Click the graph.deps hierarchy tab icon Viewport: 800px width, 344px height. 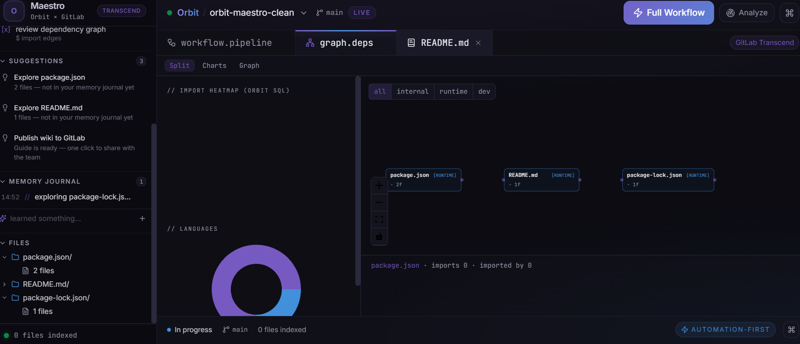pyautogui.click(x=310, y=42)
